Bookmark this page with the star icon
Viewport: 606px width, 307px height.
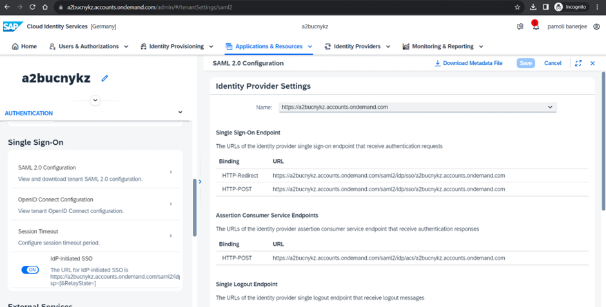pyautogui.click(x=517, y=7)
